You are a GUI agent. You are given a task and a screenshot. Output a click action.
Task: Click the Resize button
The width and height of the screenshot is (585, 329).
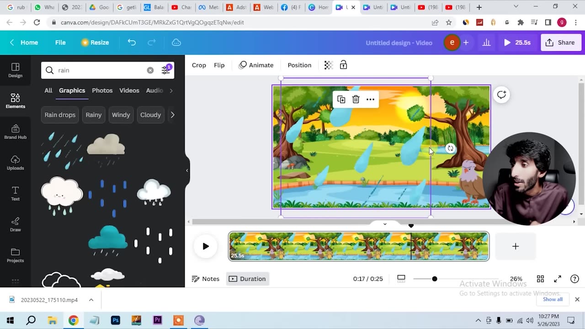[95, 42]
